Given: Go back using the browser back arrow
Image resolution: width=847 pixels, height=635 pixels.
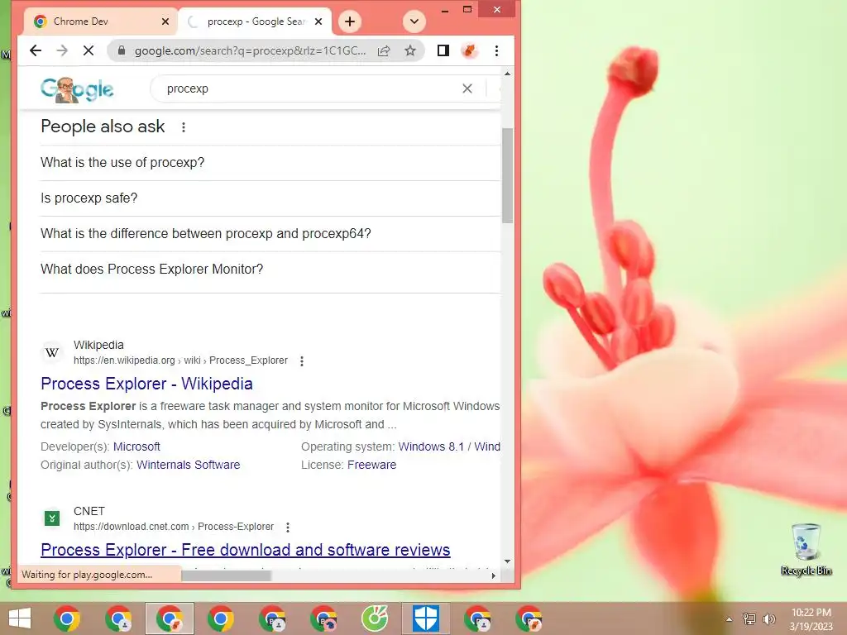Looking at the screenshot, I should [36, 50].
